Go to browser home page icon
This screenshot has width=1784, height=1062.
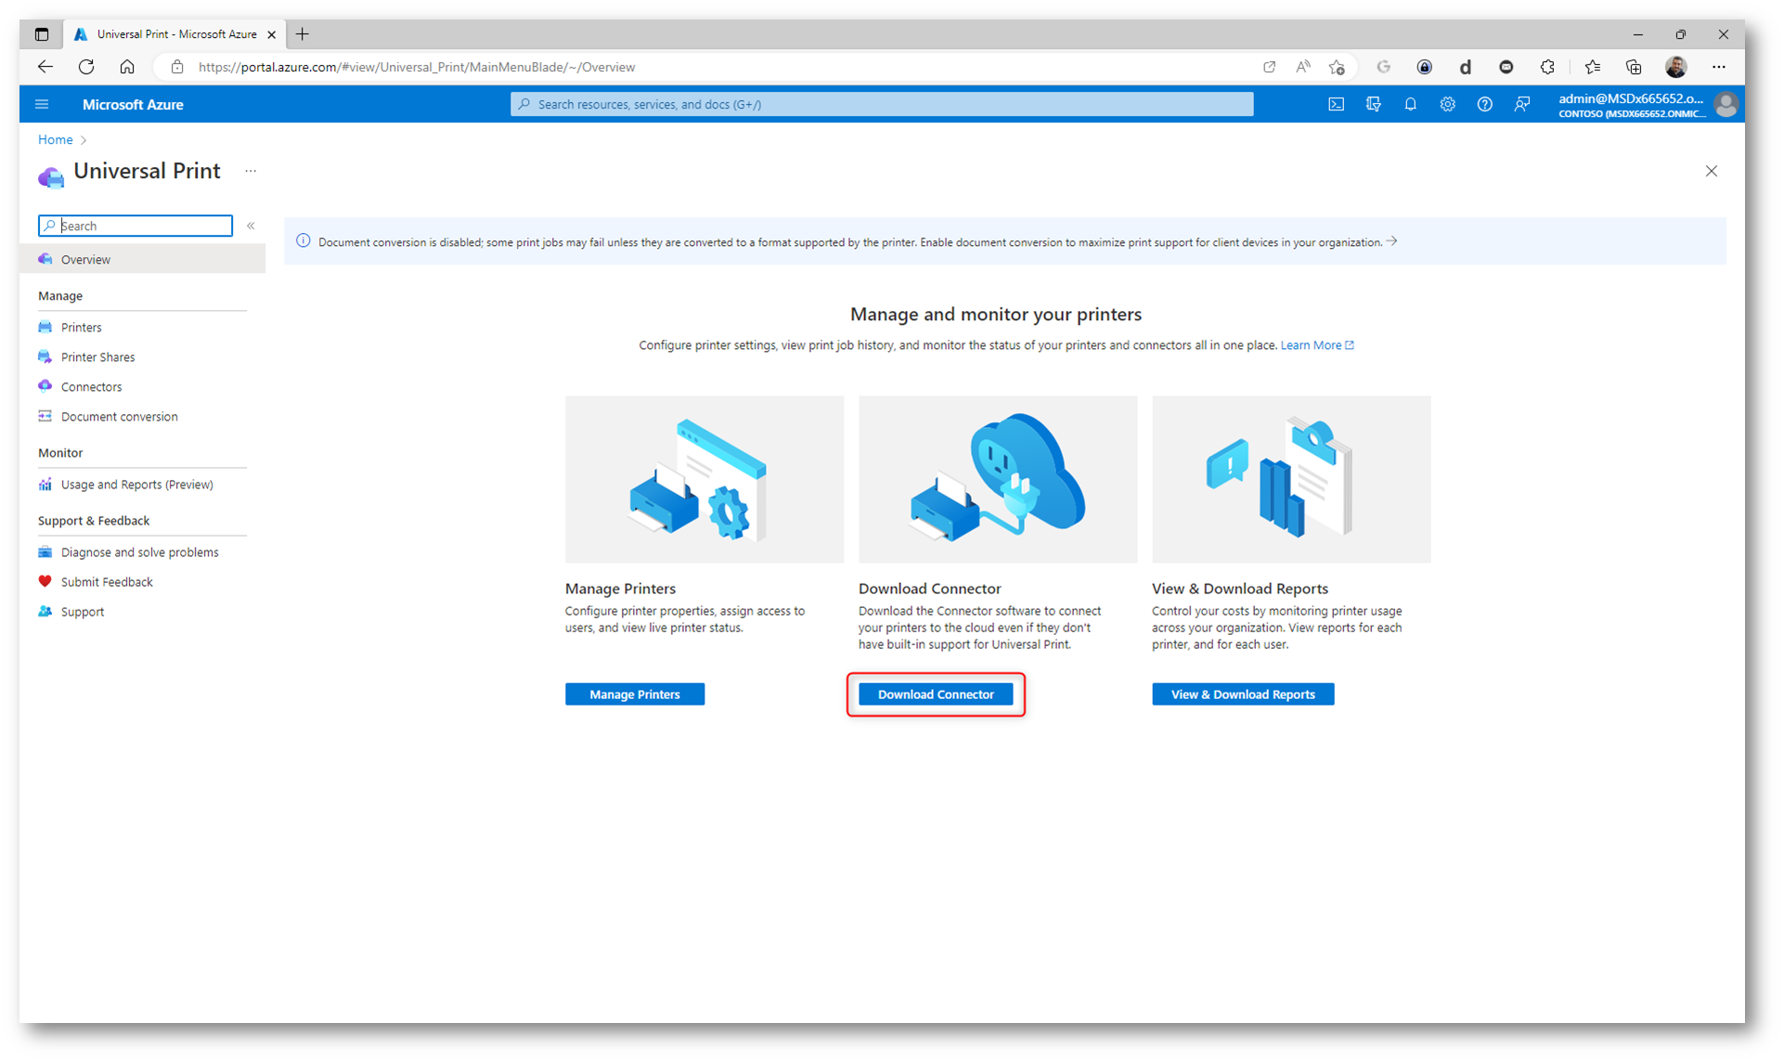pyautogui.click(x=127, y=67)
